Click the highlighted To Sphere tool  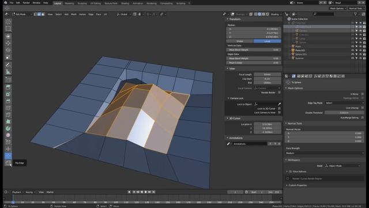(8, 155)
